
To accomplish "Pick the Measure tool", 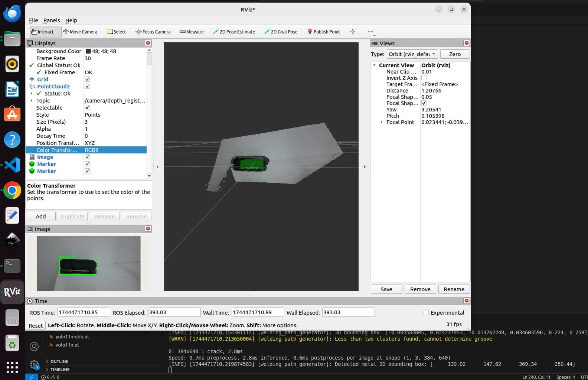I will tap(192, 32).
